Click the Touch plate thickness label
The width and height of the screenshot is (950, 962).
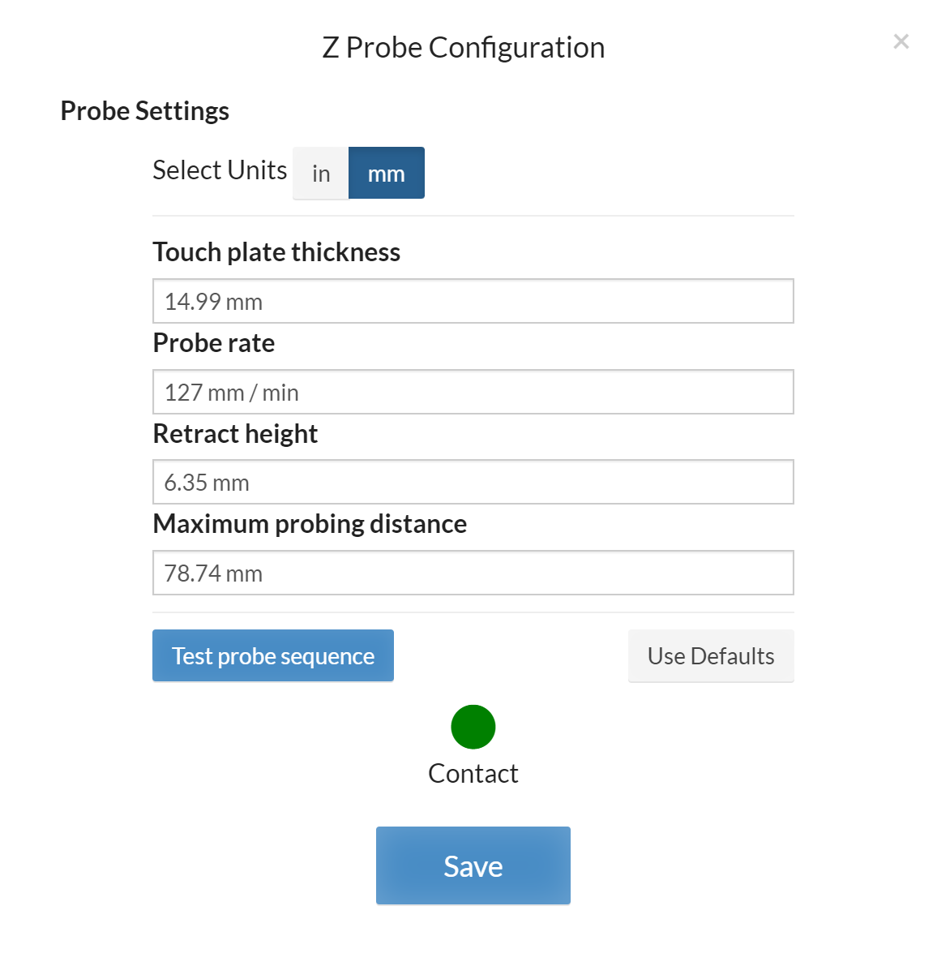click(276, 252)
